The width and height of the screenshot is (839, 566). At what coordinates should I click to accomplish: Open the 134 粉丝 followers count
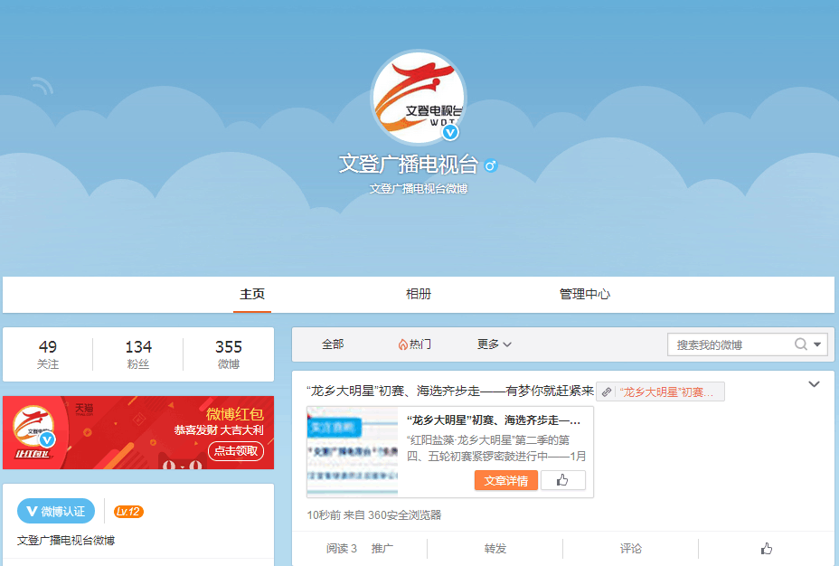pyautogui.click(x=138, y=354)
